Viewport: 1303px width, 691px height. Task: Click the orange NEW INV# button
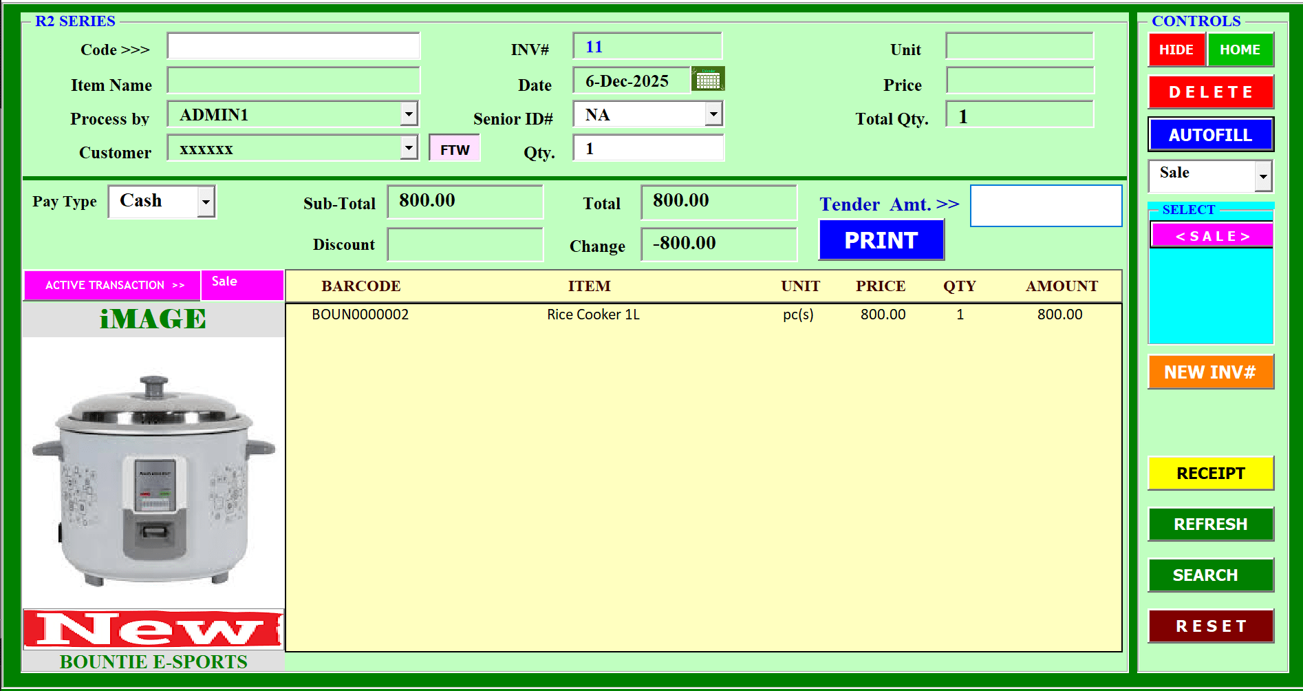click(1211, 372)
